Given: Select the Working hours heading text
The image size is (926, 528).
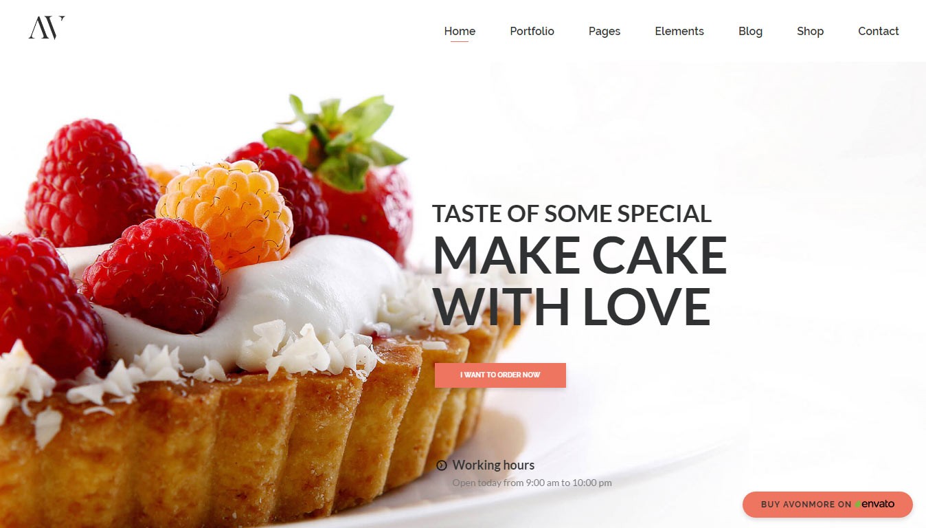Looking at the screenshot, I should [493, 465].
